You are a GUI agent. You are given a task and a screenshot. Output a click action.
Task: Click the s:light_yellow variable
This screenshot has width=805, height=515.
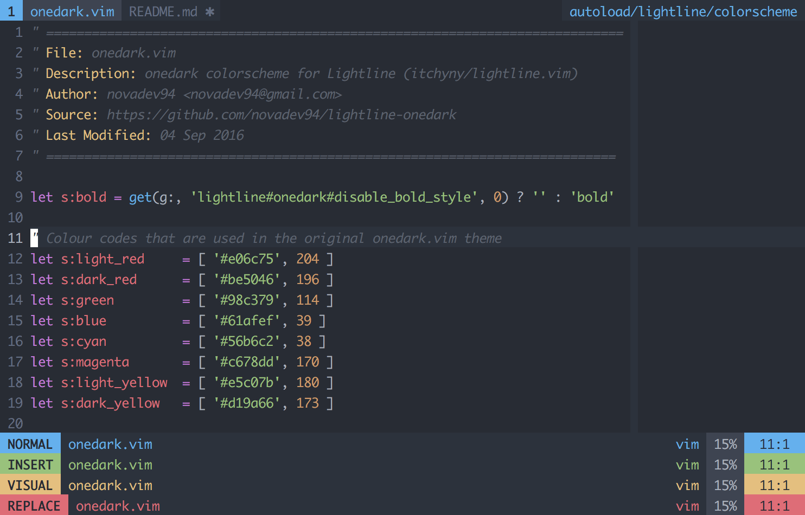(114, 382)
